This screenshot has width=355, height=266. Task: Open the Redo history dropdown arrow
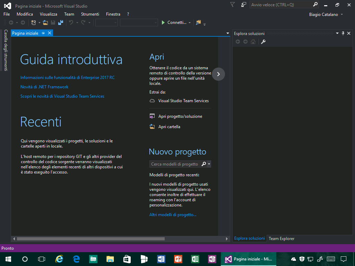pos(89,23)
